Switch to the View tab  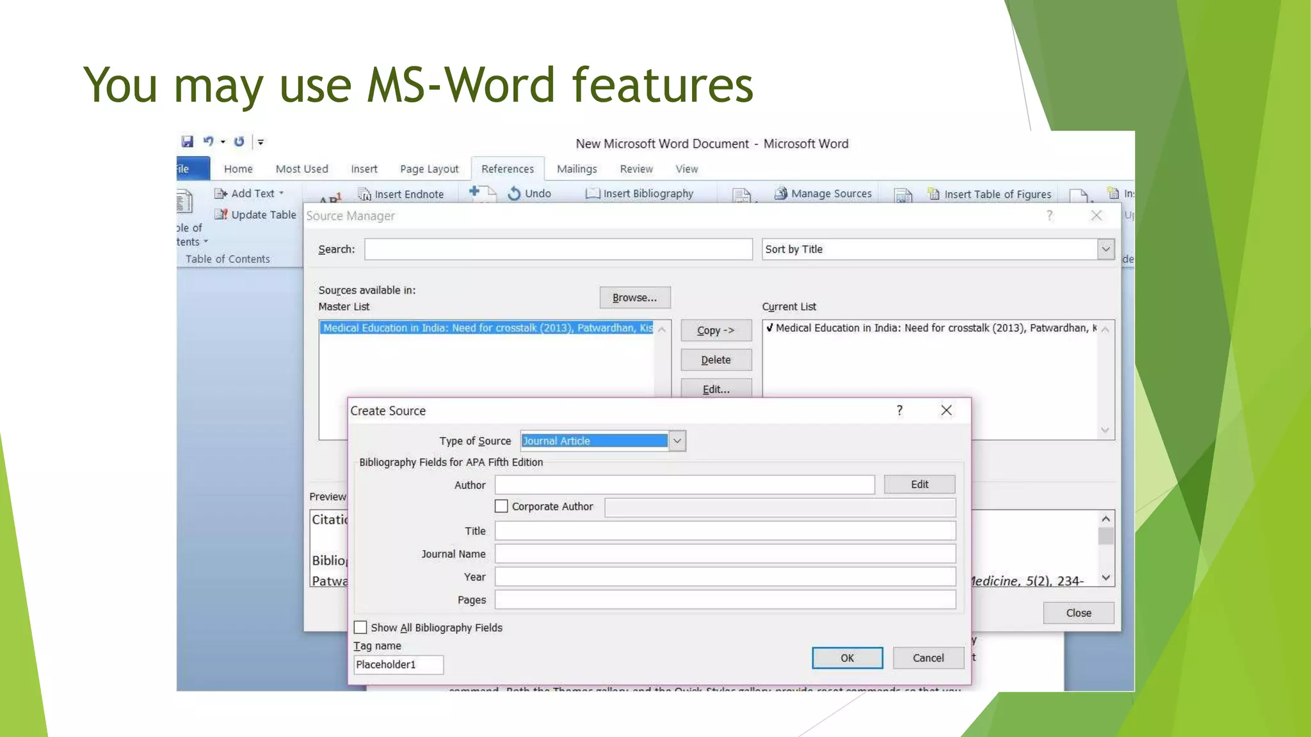[686, 169]
